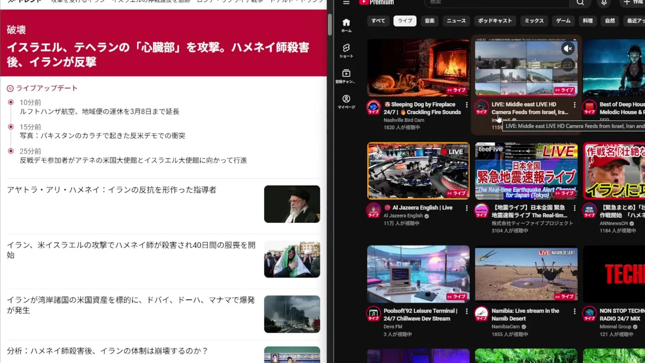The image size is (645, 363).
Task: Select the 料理 filter chip
Action: [x=588, y=21]
